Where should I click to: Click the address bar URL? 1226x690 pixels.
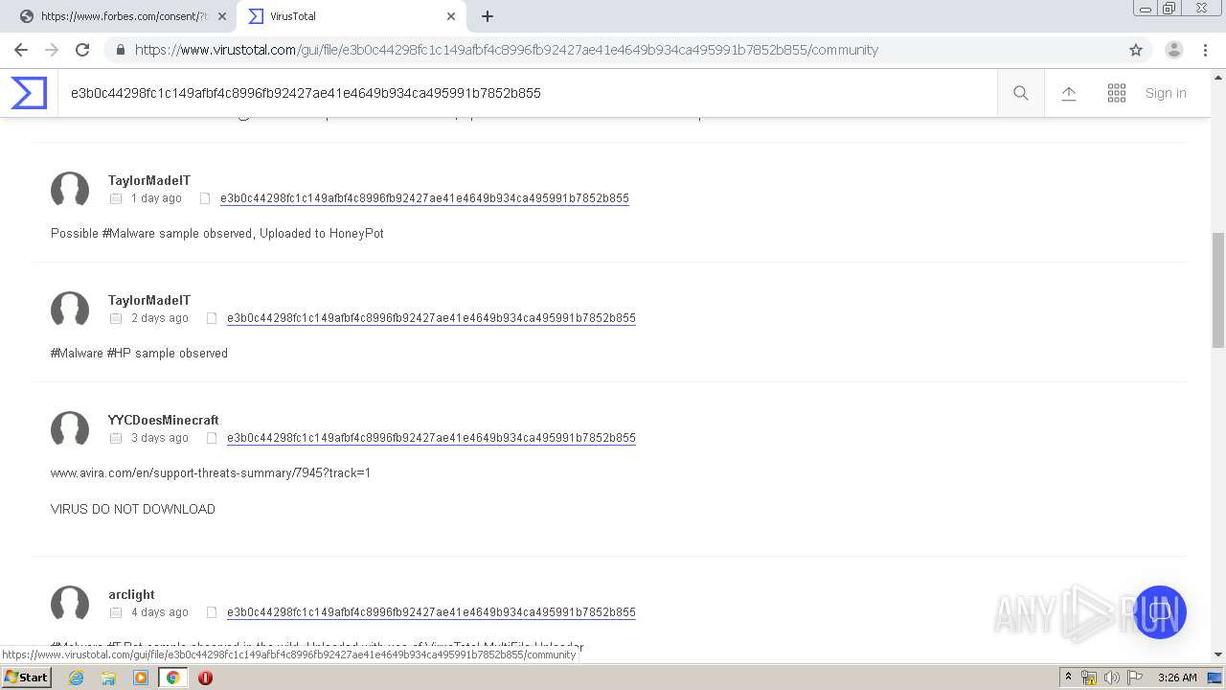coord(507,50)
